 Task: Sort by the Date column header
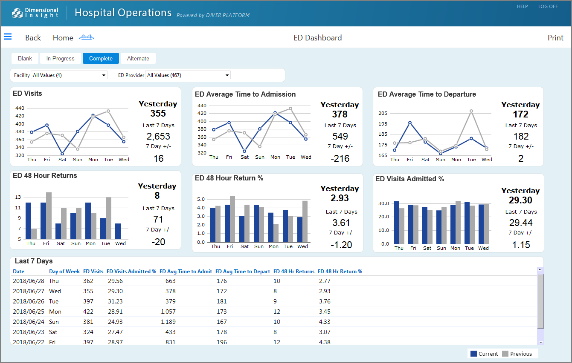pyautogui.click(x=19, y=271)
